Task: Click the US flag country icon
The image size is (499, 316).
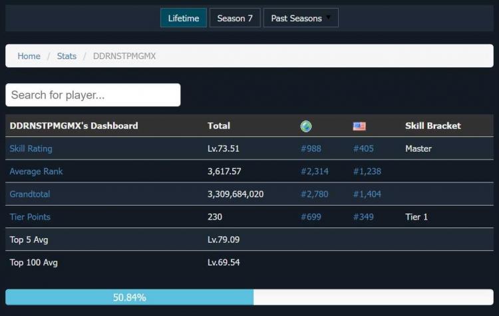Action: click(x=359, y=126)
